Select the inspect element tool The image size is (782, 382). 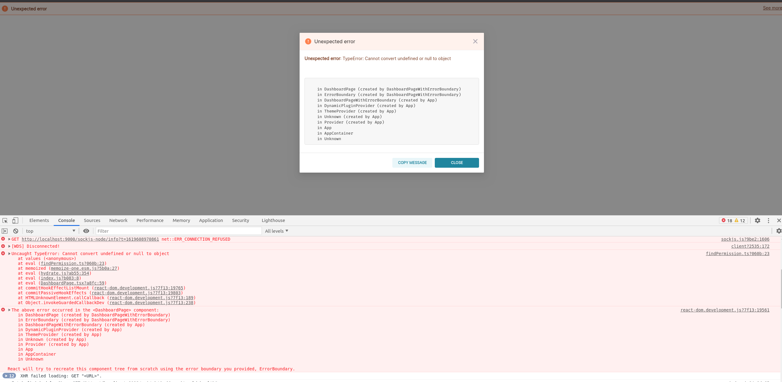click(x=5, y=220)
